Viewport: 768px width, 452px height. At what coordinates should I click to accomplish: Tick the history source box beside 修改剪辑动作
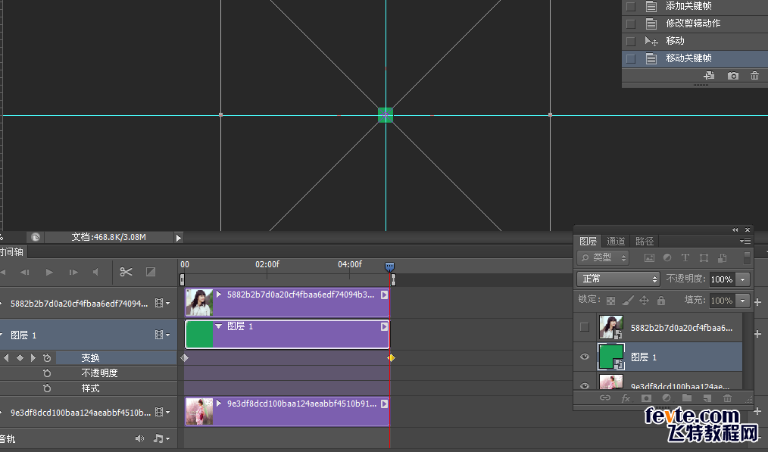pyautogui.click(x=631, y=23)
